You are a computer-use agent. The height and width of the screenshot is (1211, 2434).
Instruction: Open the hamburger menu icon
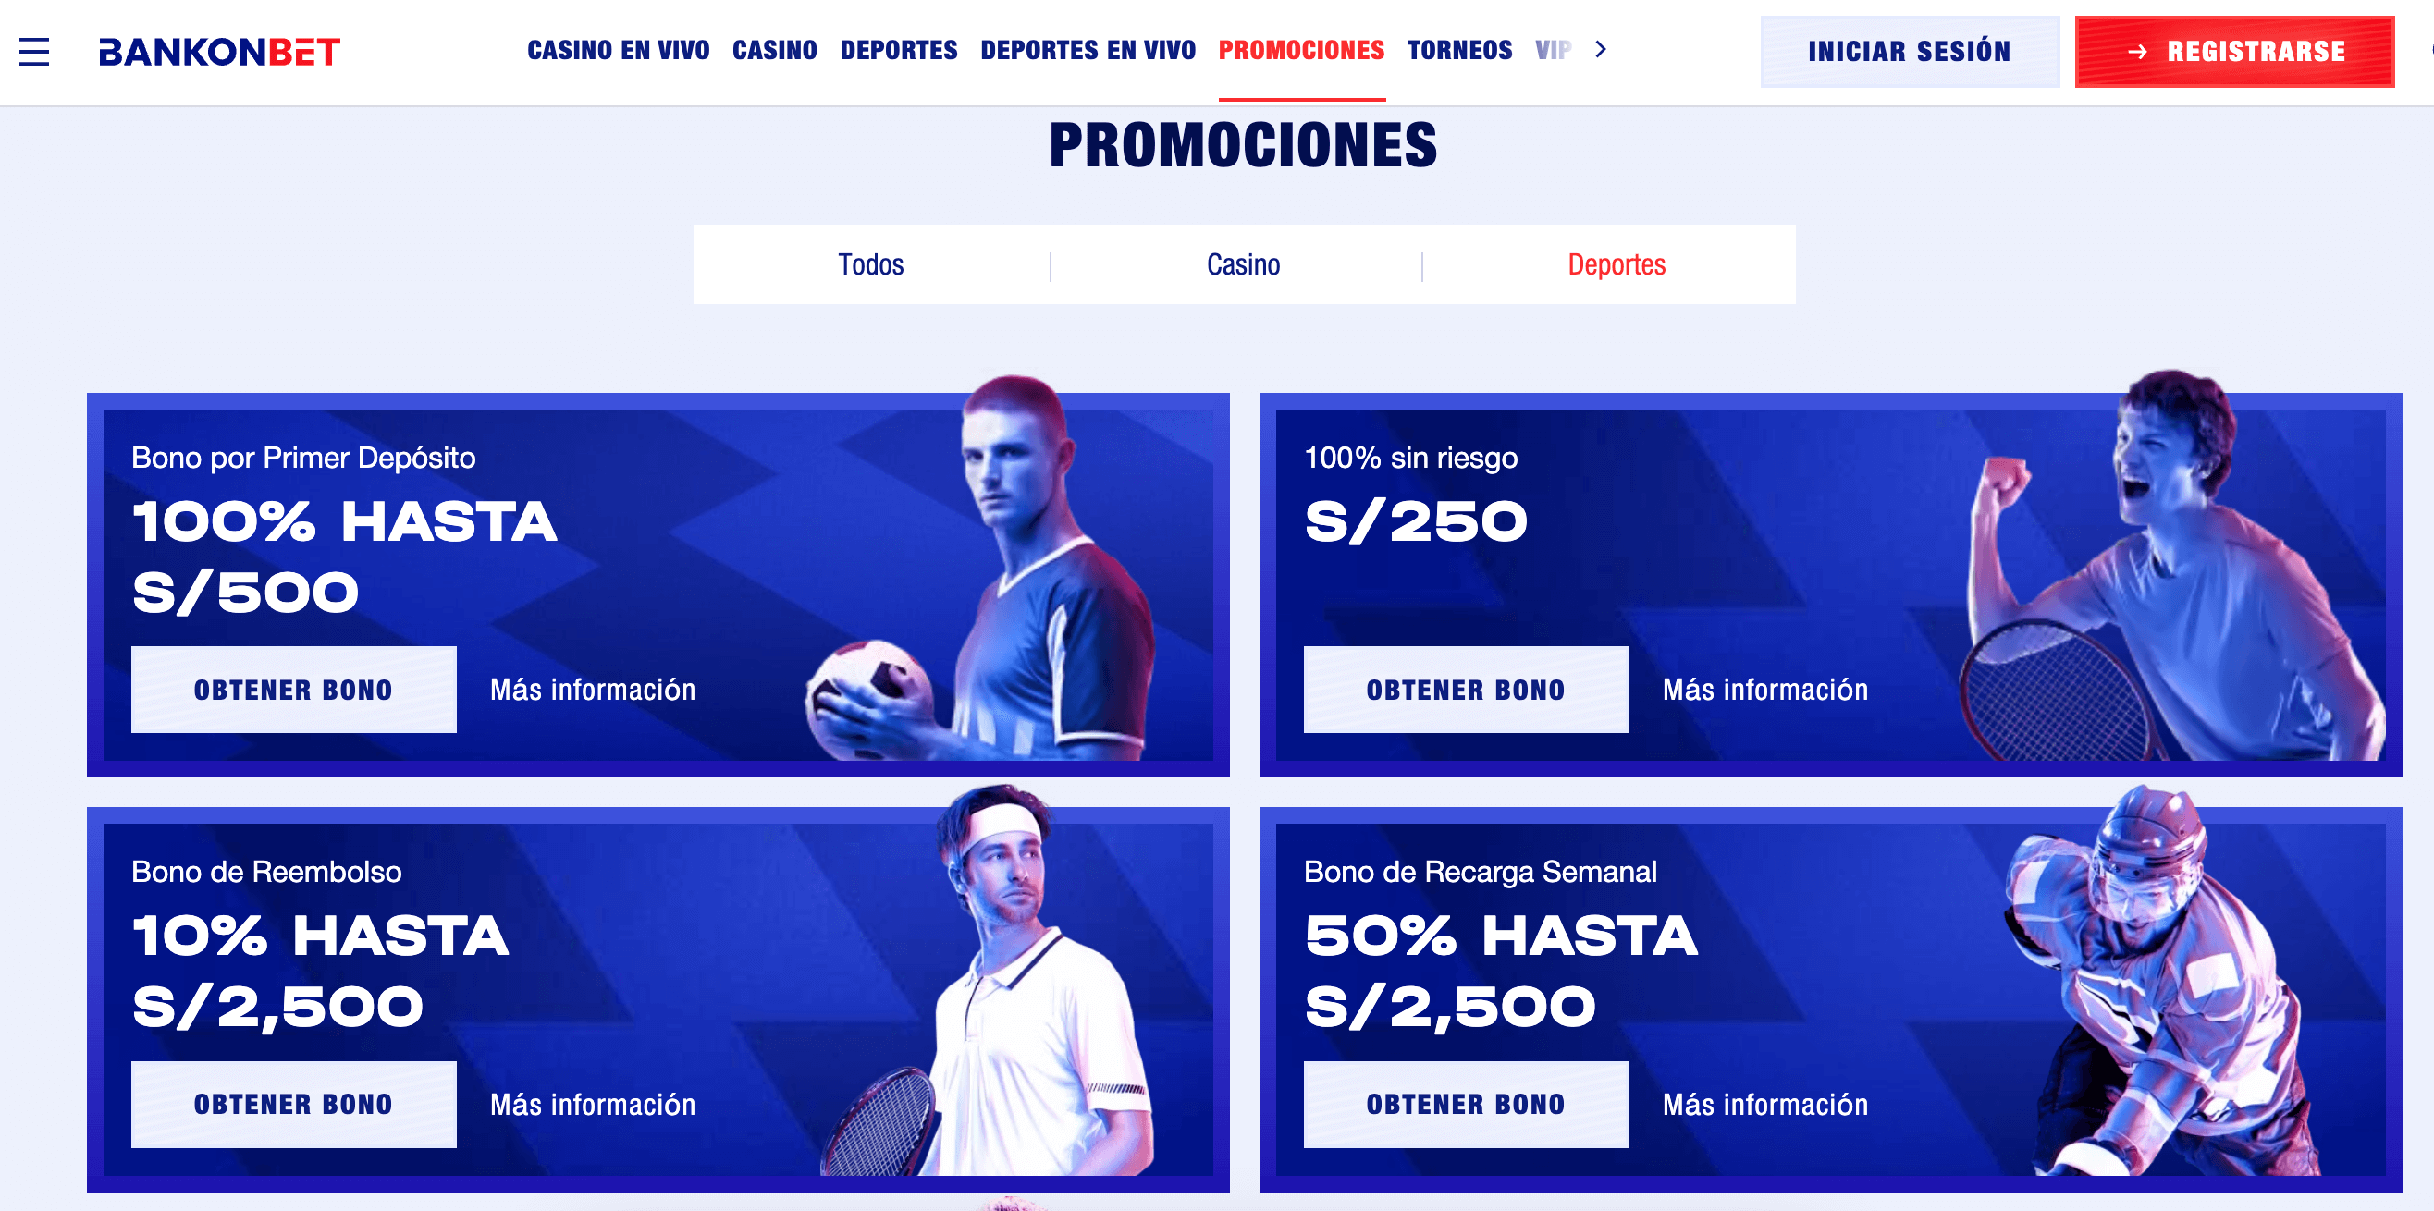point(34,51)
